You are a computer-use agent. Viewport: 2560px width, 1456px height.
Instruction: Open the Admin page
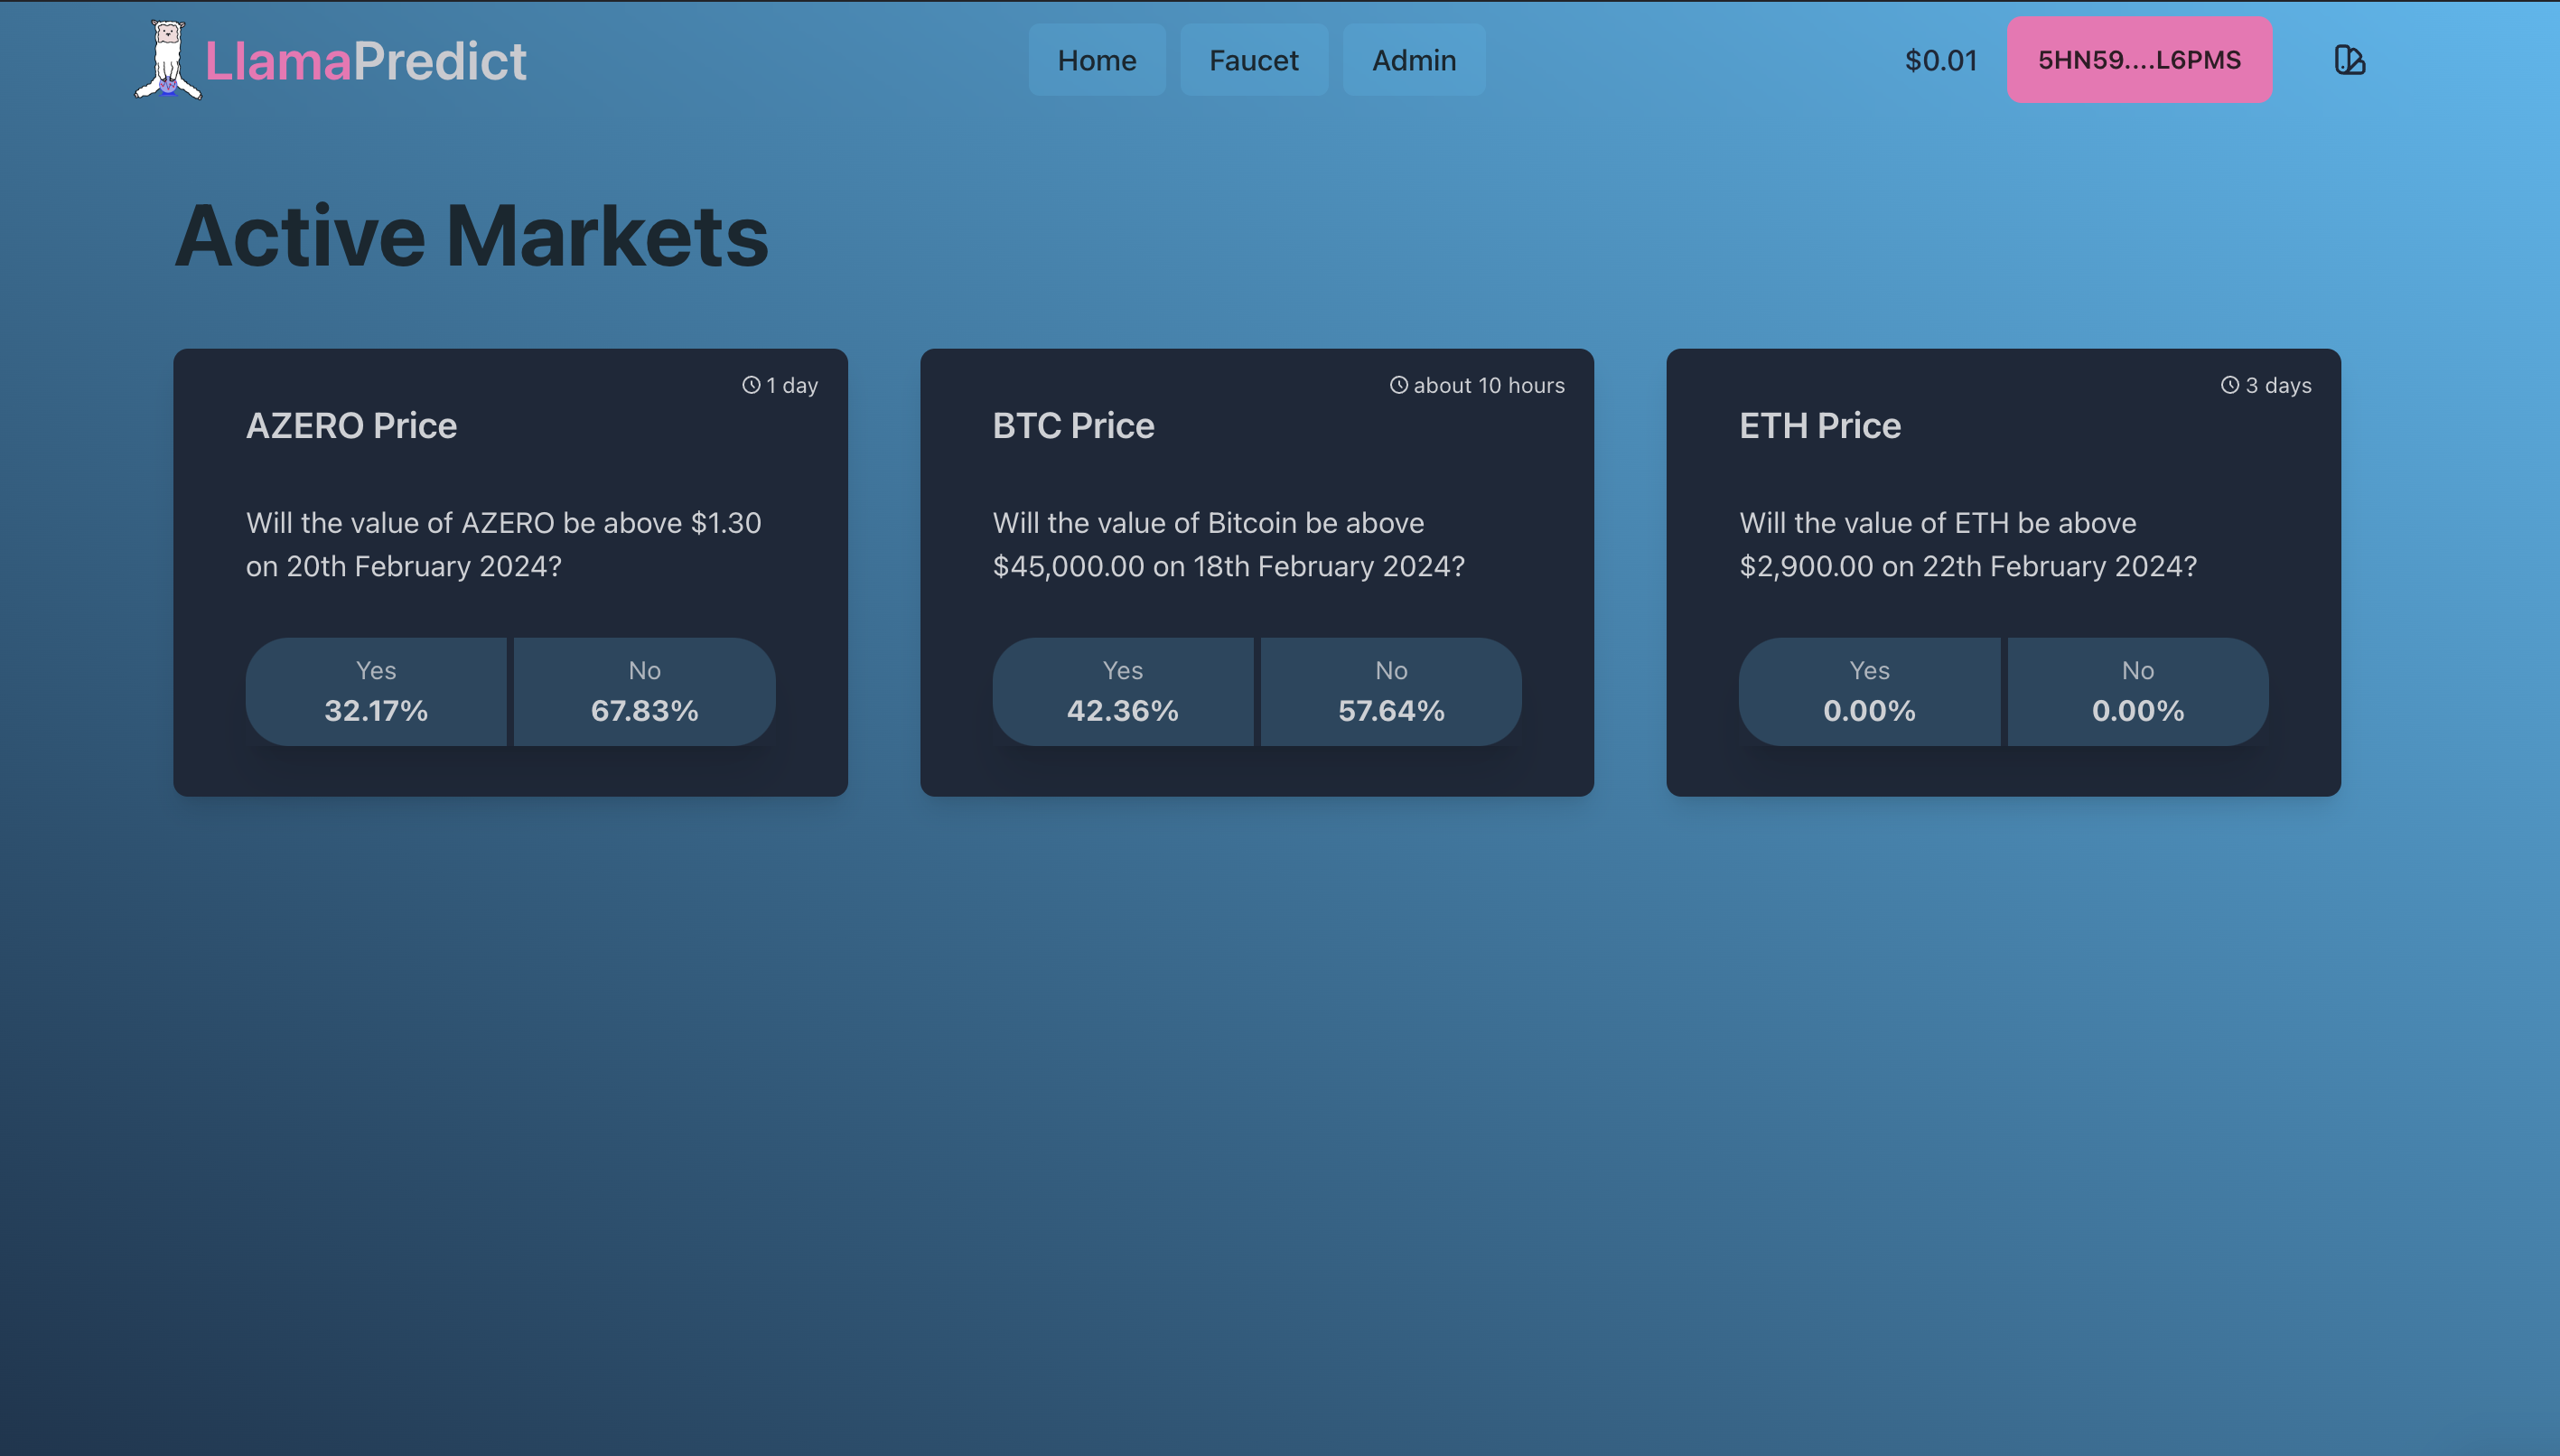[x=1413, y=60]
